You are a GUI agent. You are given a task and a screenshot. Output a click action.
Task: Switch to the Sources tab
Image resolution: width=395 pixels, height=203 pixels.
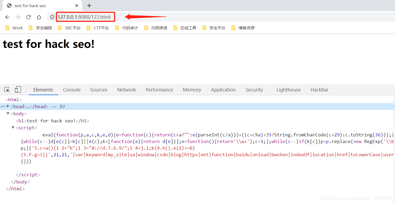(x=99, y=90)
